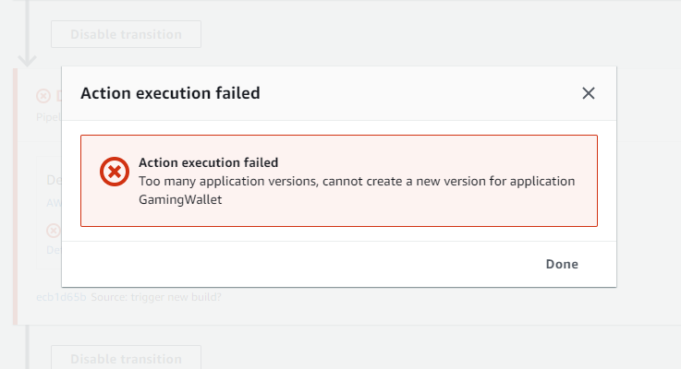
Task: Click the partially hidden 'Pipel' text behind the dialog
Action: tap(49, 117)
